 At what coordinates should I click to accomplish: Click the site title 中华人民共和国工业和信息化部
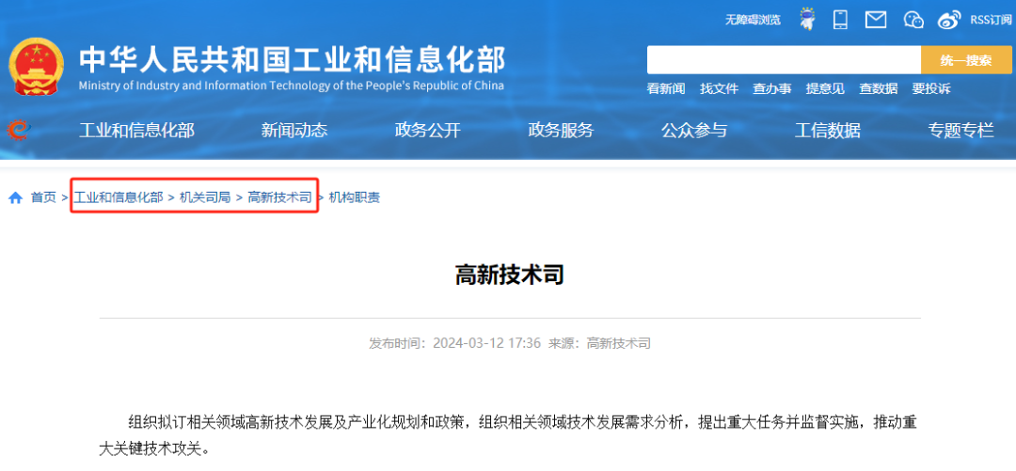point(292,60)
